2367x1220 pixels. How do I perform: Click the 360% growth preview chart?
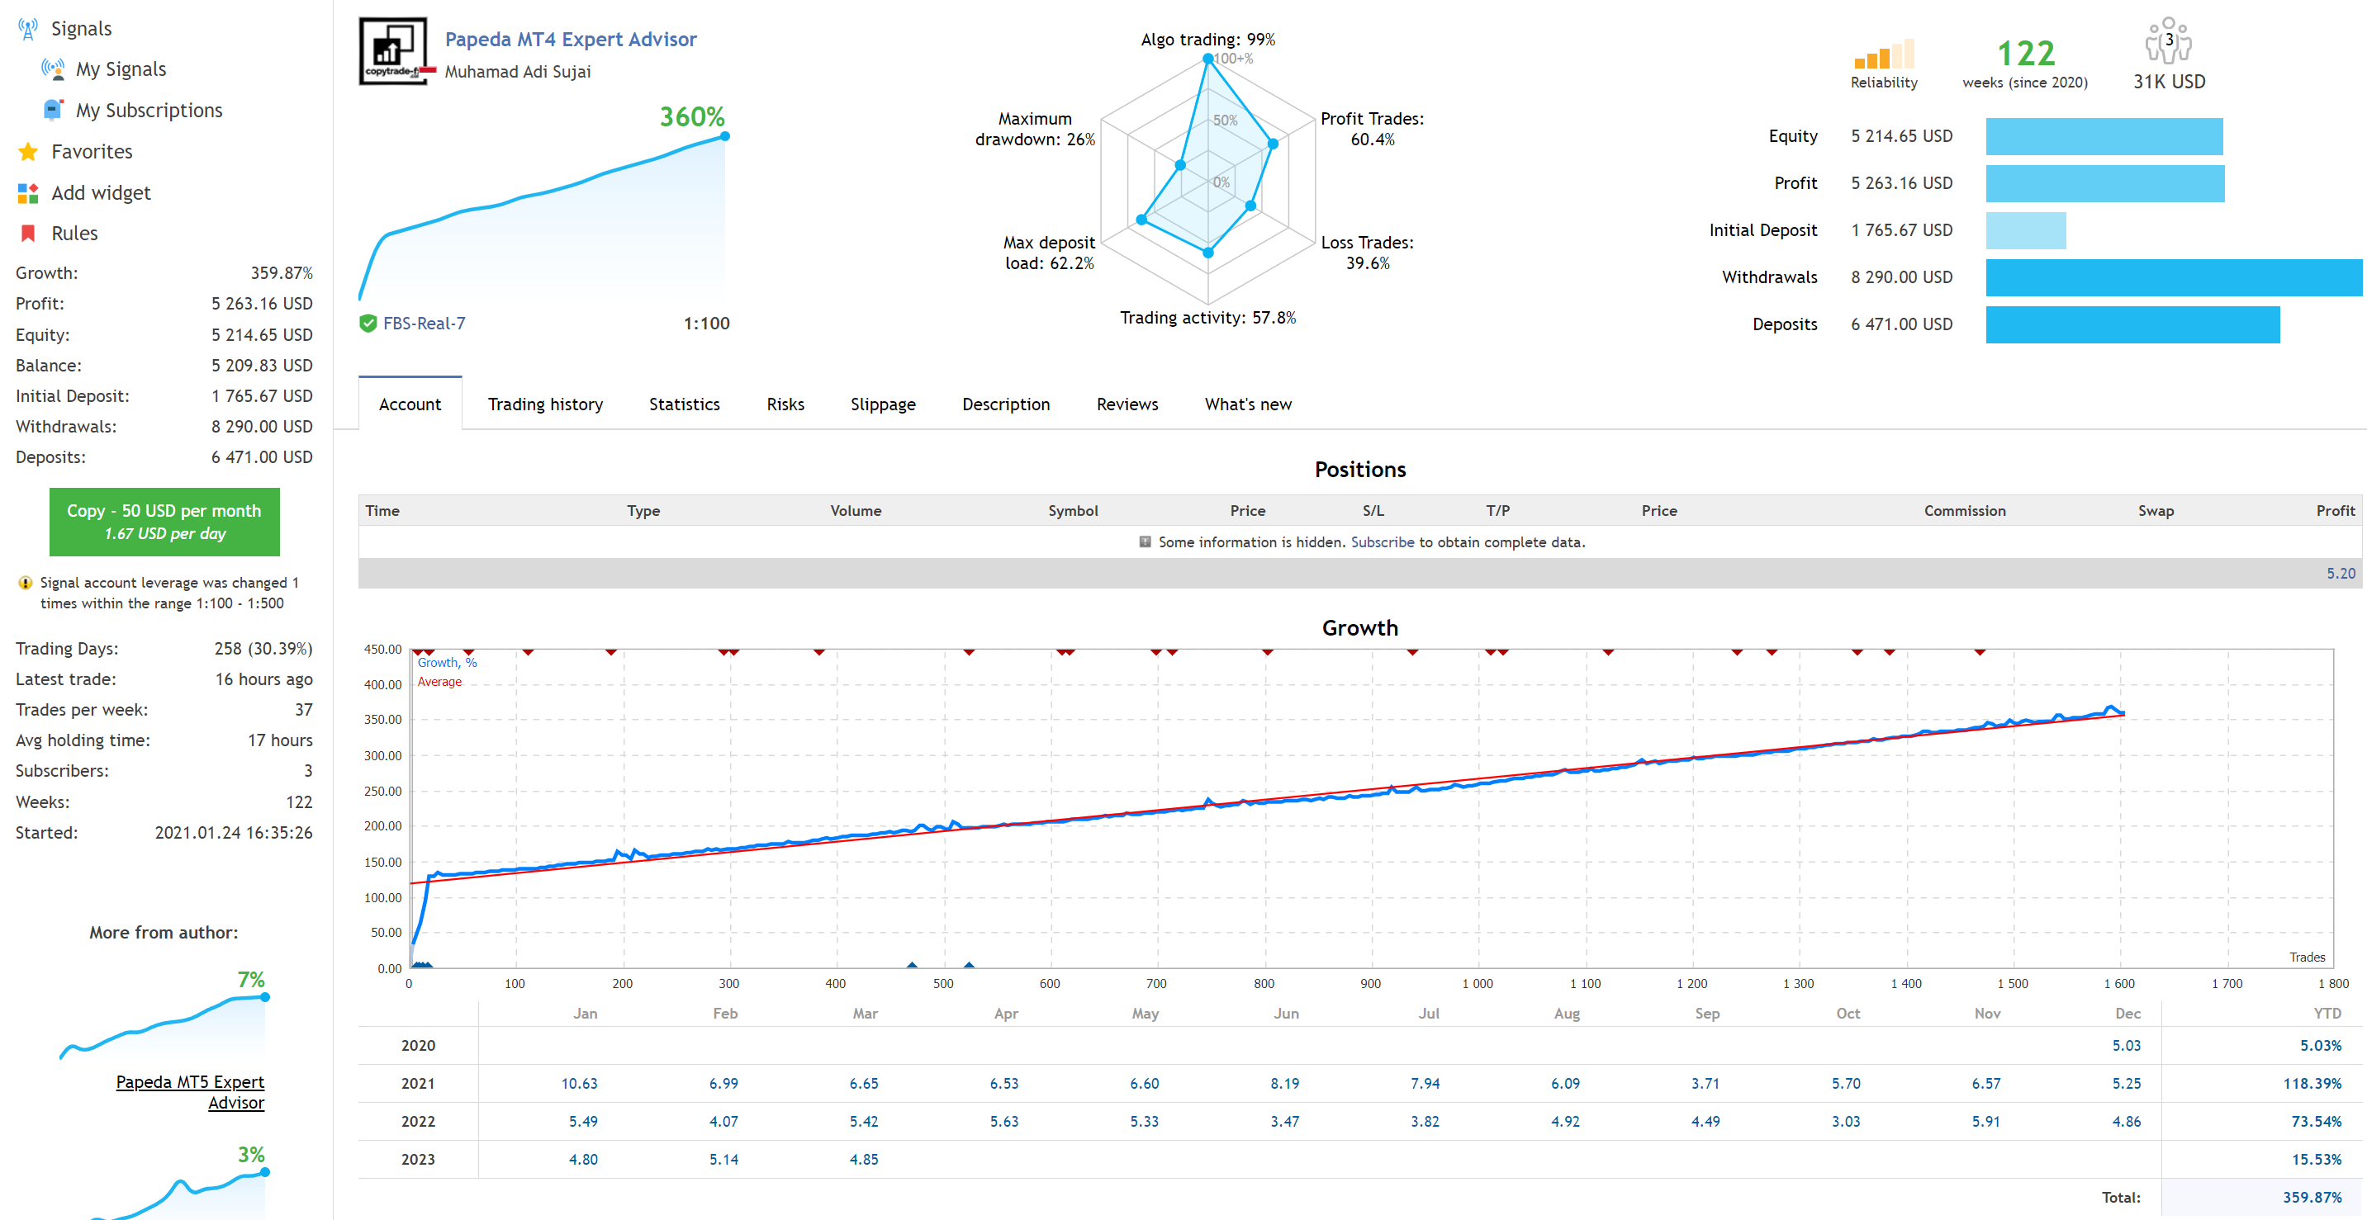click(x=543, y=218)
